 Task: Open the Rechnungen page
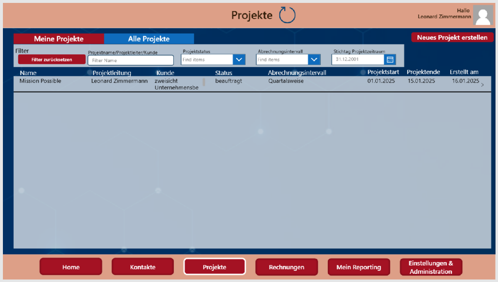click(286, 267)
